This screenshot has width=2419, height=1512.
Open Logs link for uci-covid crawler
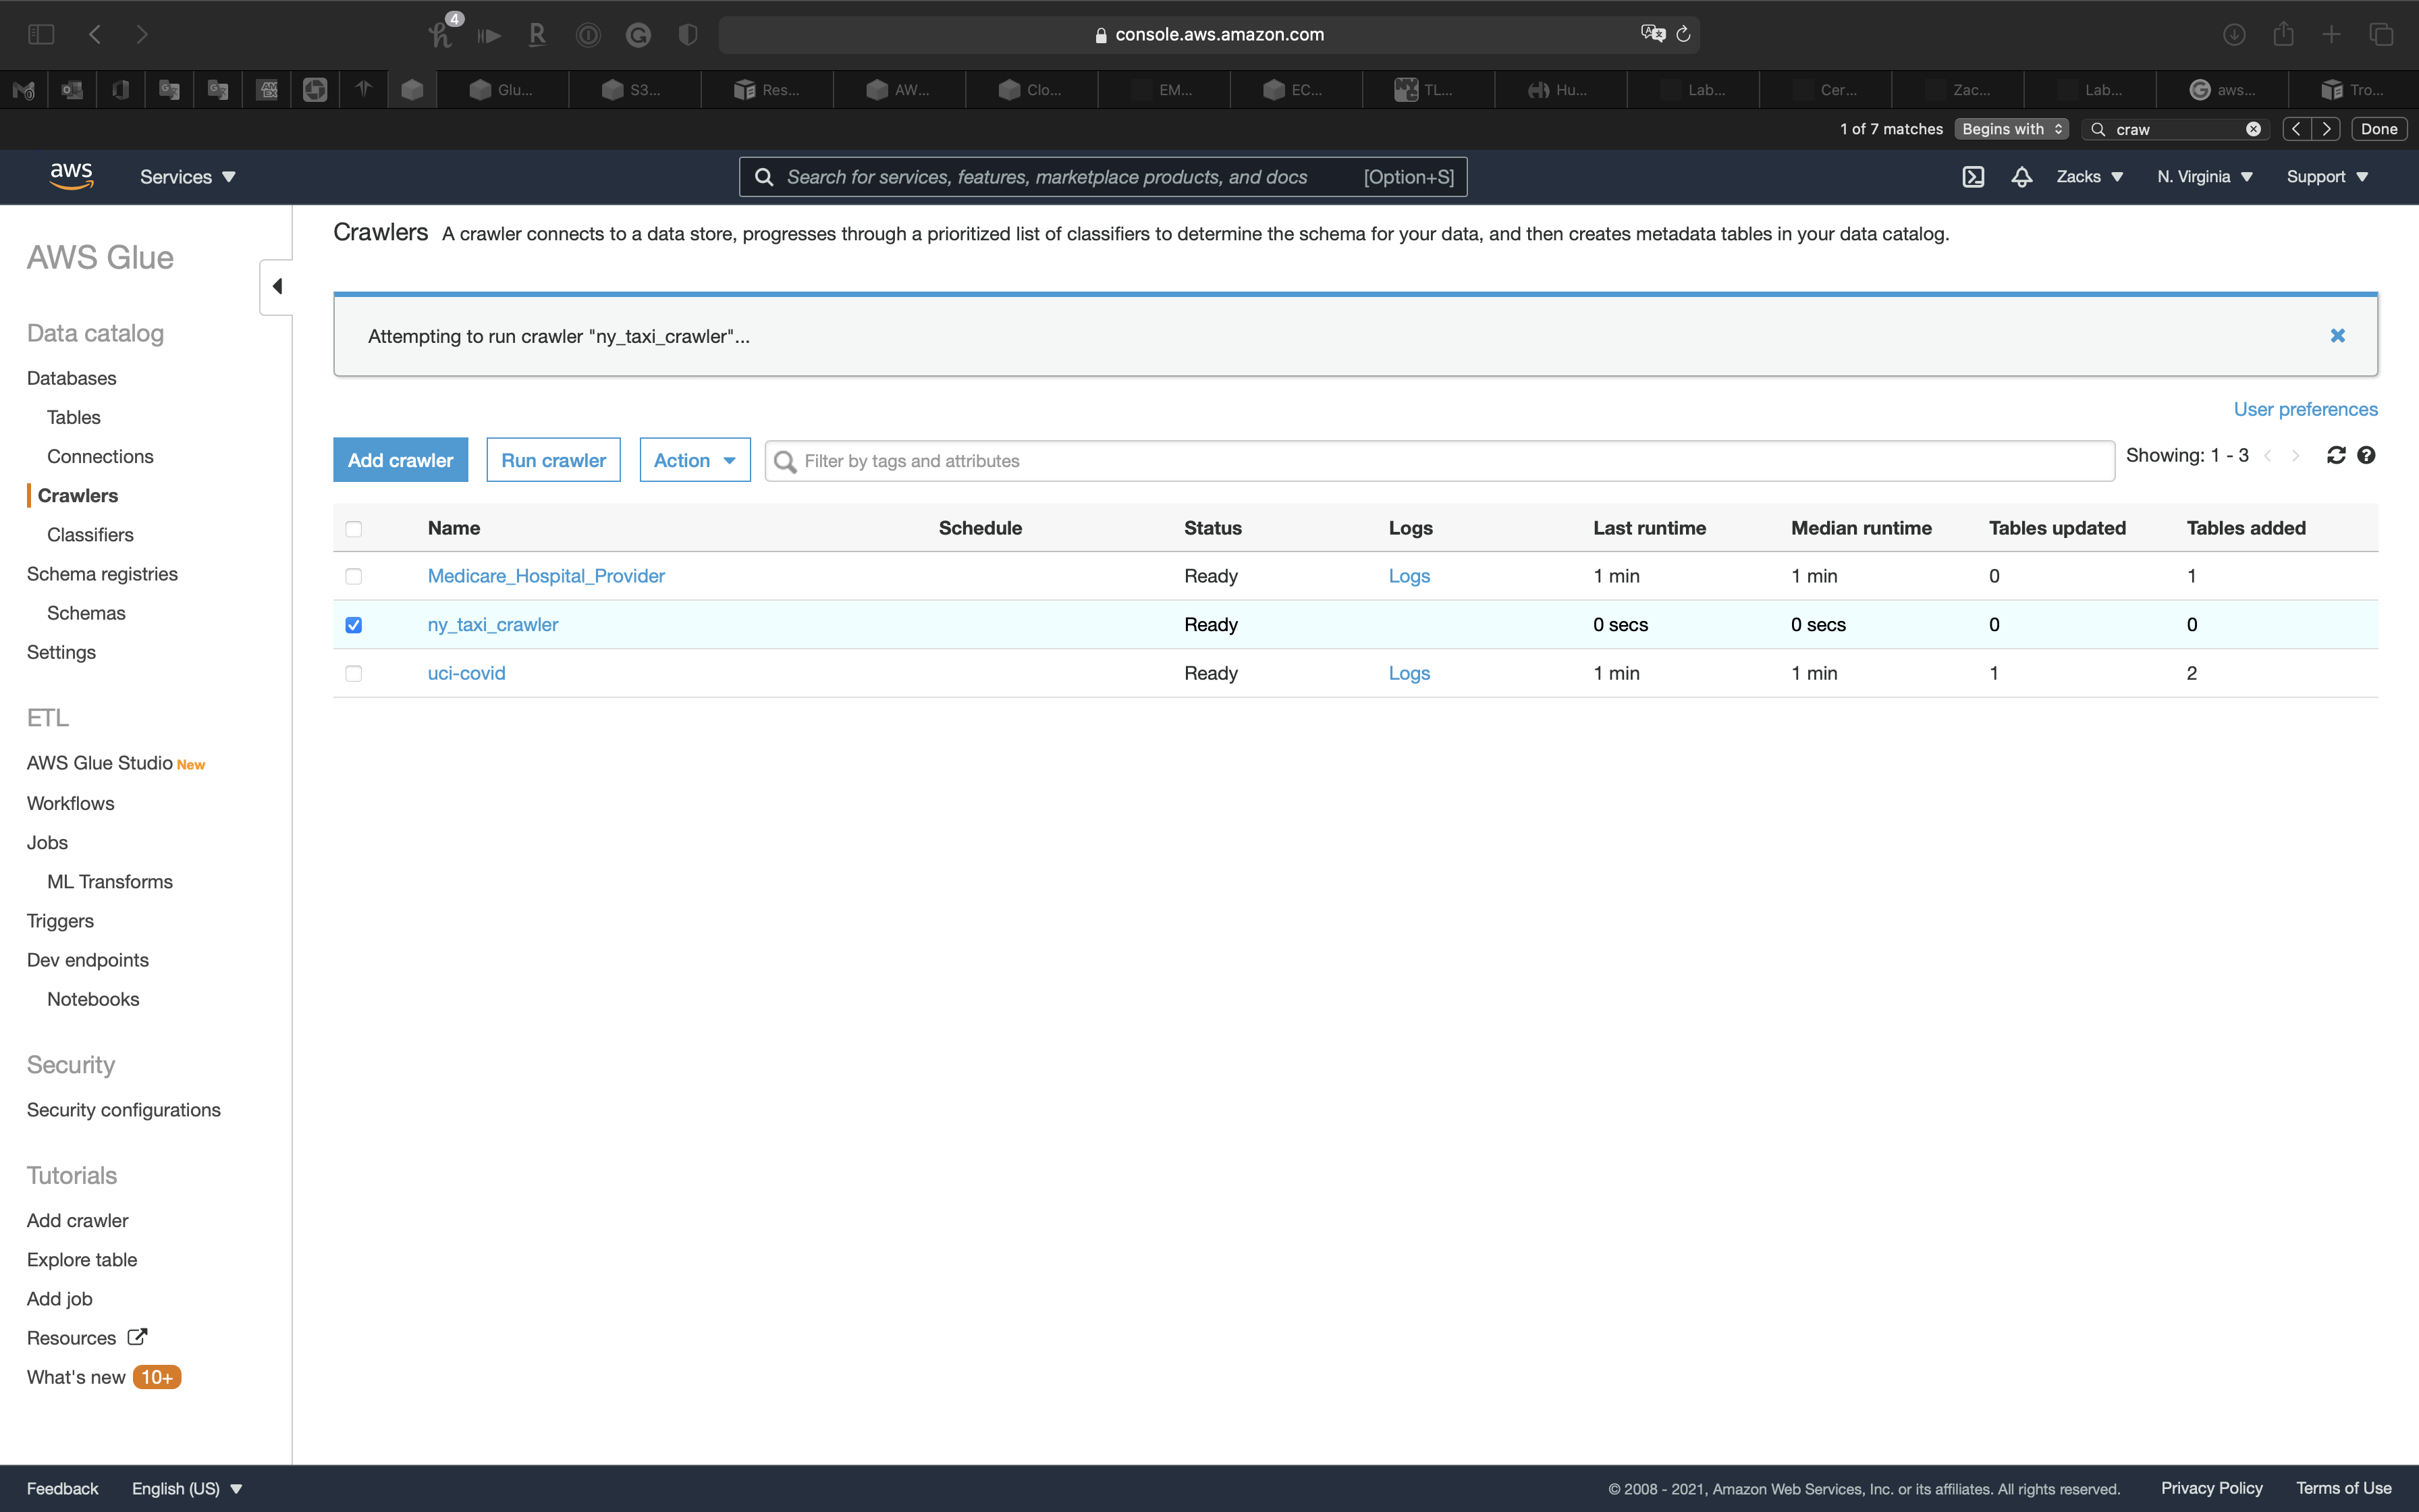tap(1409, 674)
